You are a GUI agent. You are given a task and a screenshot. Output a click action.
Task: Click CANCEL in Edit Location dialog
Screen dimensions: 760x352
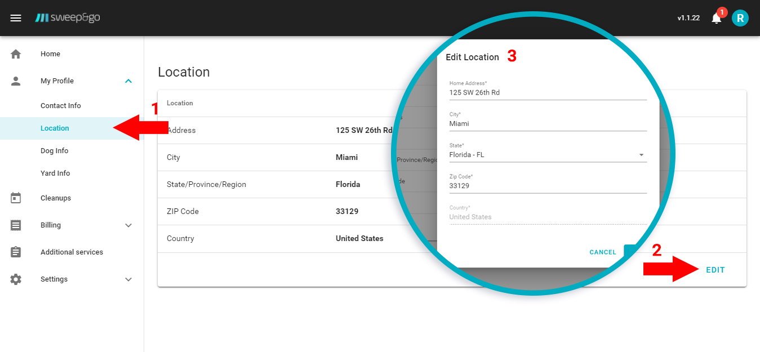(x=603, y=252)
